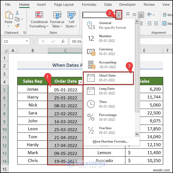Select the Jonas cell
Screen dimensions: 173x173
pos(33,89)
